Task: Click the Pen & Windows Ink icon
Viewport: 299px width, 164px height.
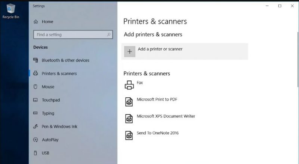Action: 36,126
